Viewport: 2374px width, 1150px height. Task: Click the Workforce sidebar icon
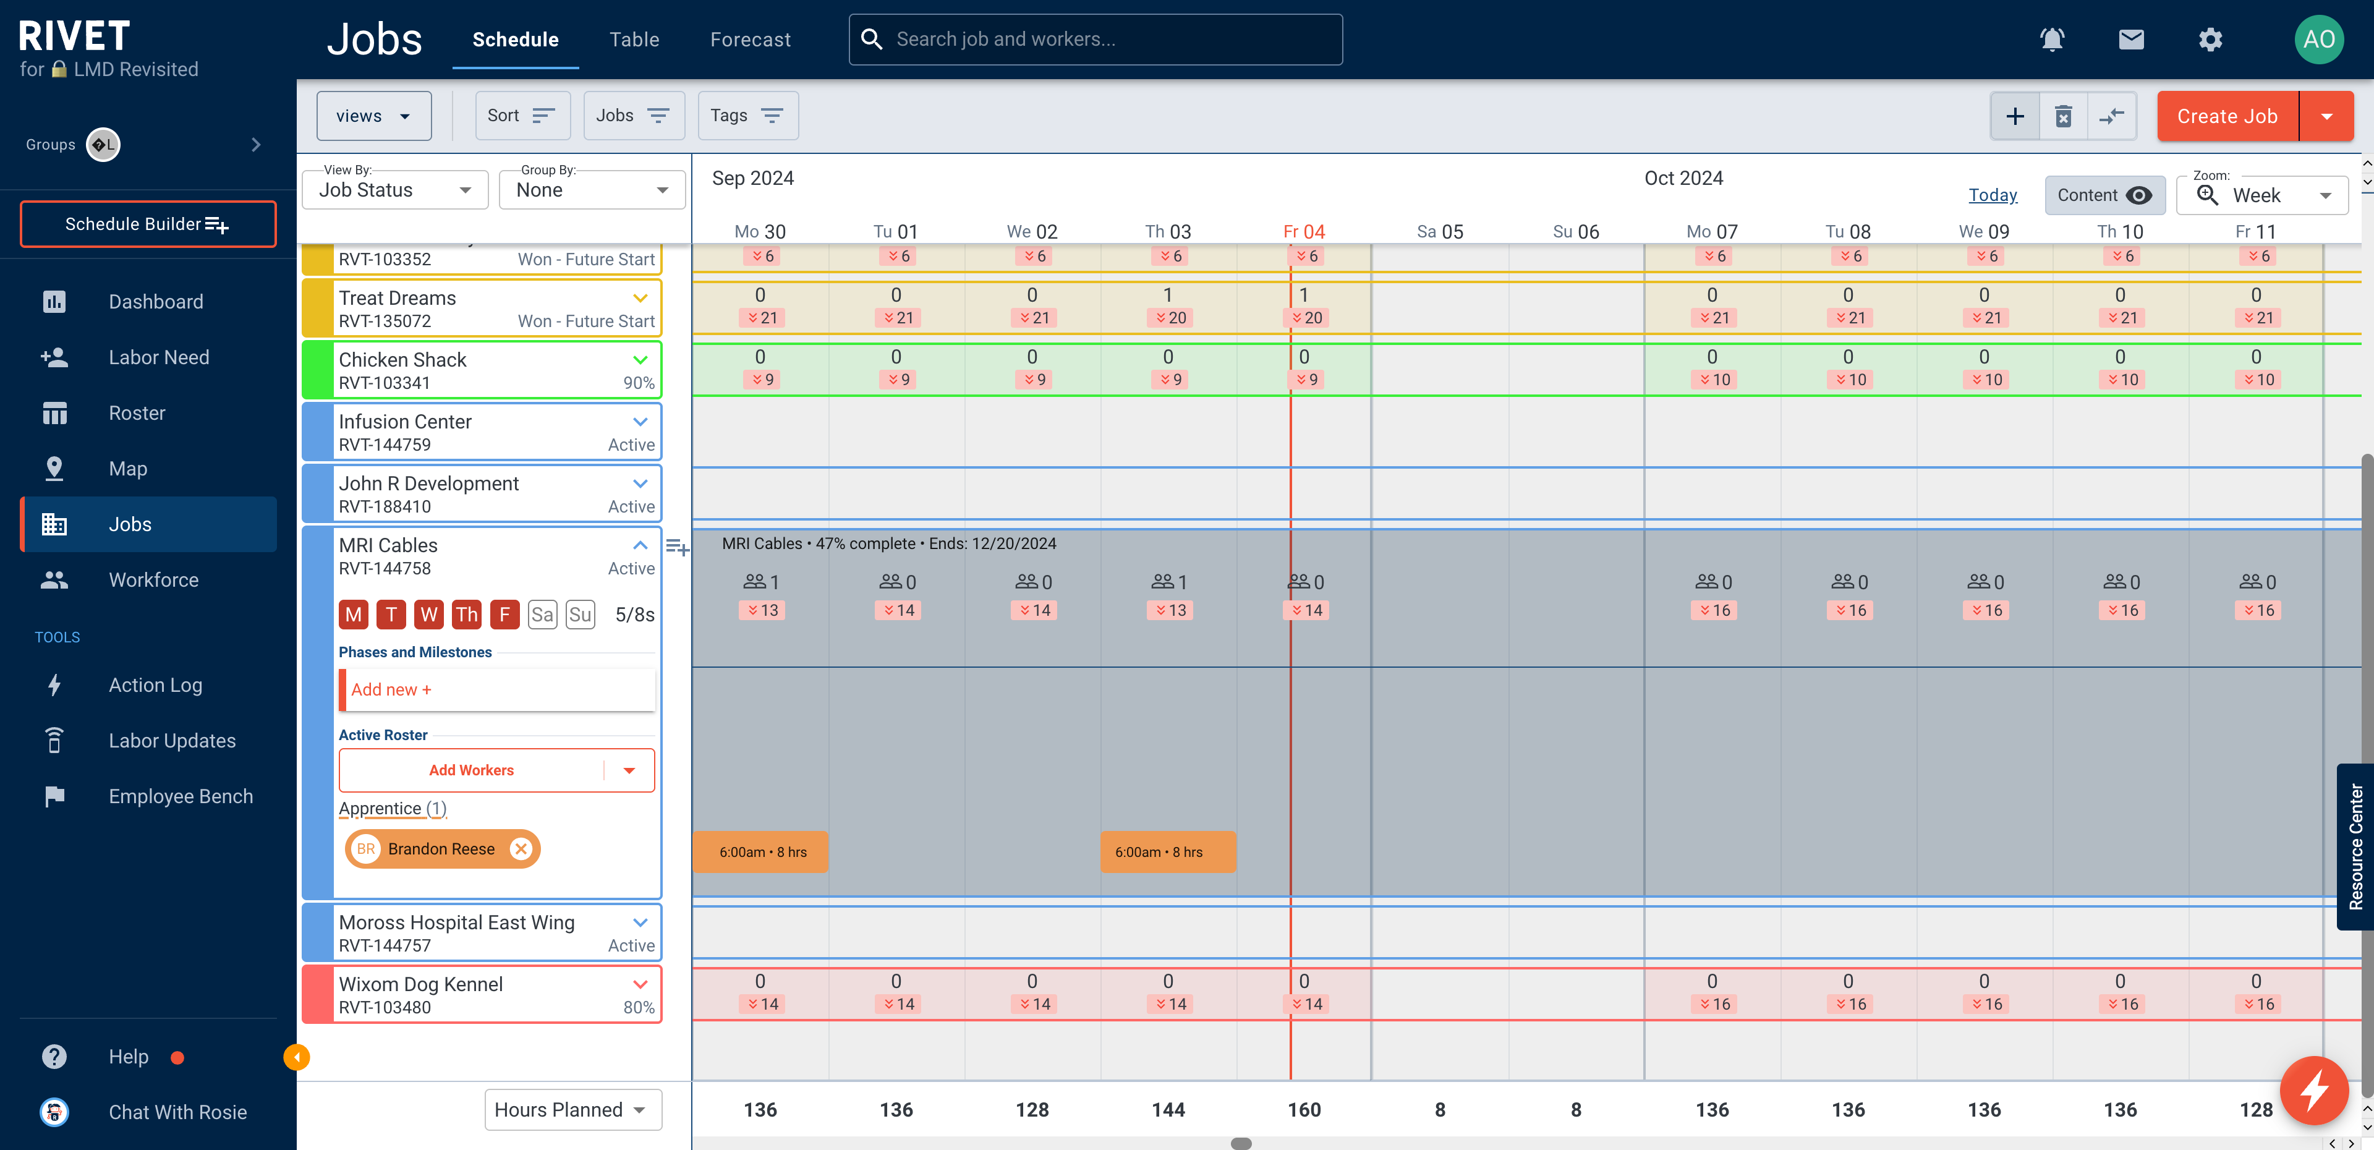point(54,579)
